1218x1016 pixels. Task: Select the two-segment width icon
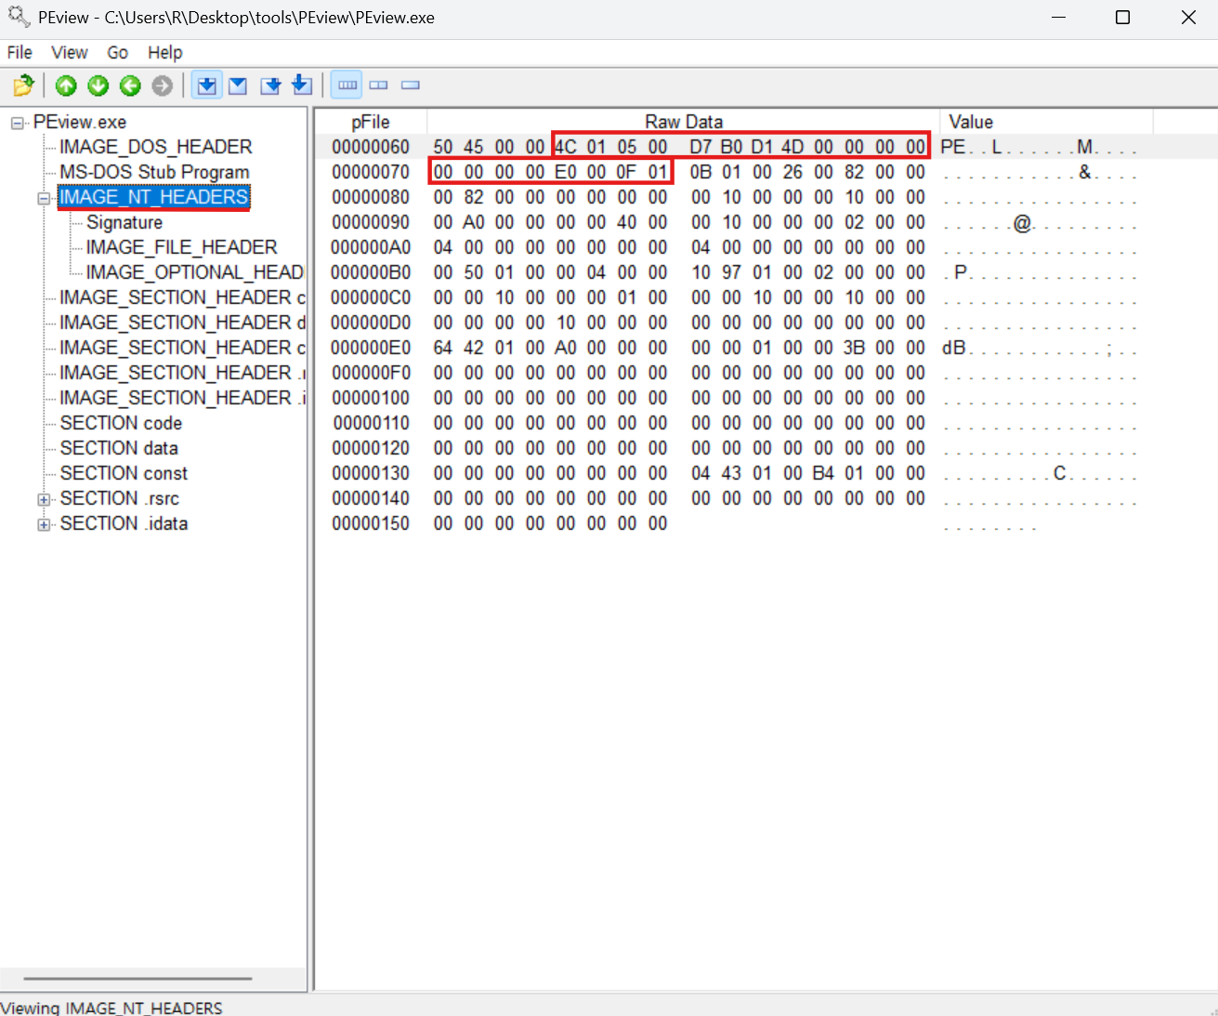point(378,86)
